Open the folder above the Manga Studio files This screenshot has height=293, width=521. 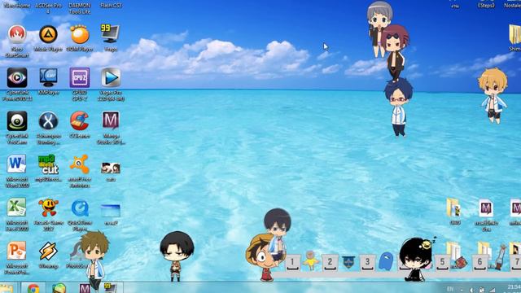(453, 208)
